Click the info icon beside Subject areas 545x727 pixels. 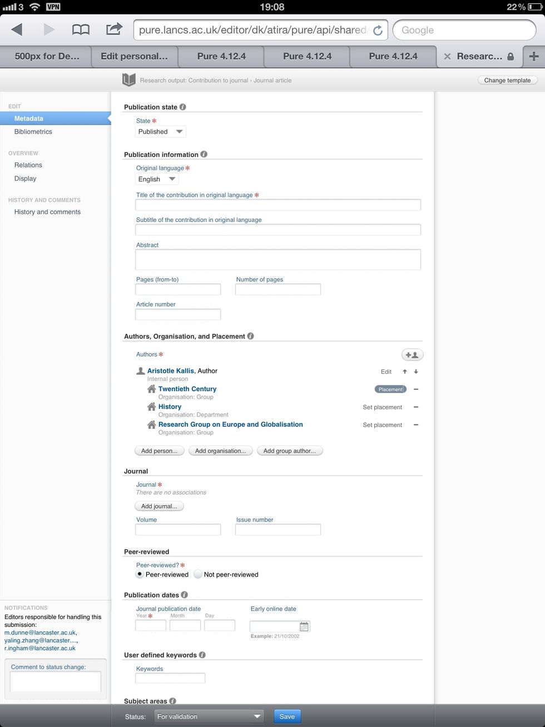coord(172,701)
